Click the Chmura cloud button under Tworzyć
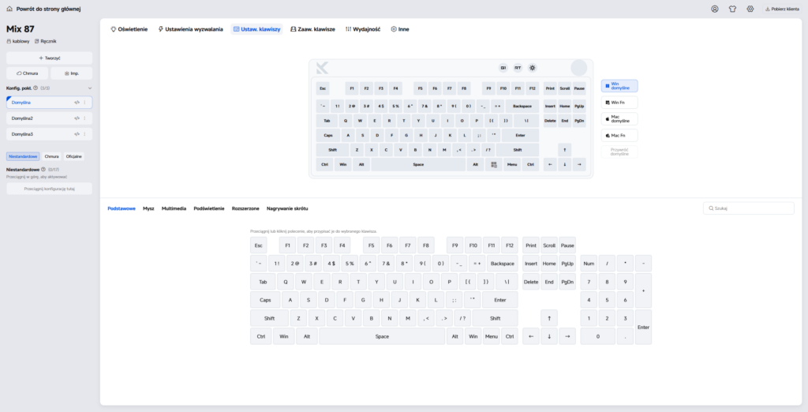This screenshot has width=808, height=412. point(28,73)
